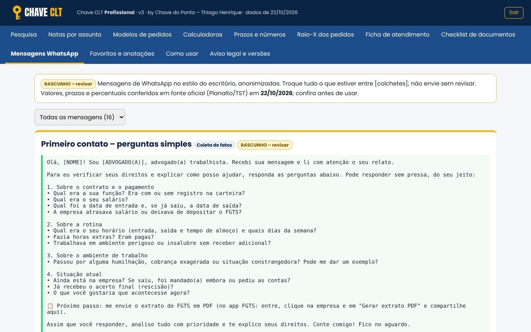
Task: Open Ficha de atendimento tab
Action: (x=398, y=35)
